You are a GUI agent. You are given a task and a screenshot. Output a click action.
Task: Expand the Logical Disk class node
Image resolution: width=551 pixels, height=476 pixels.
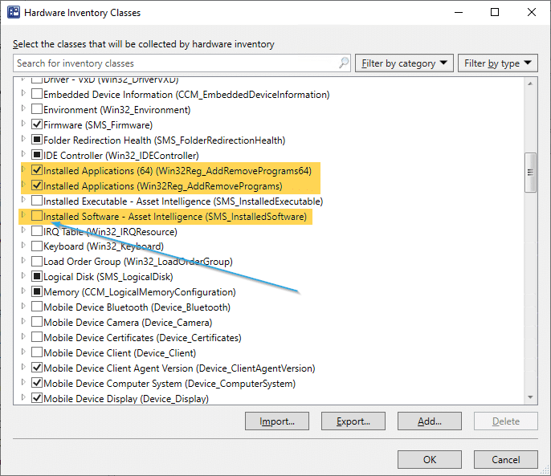(x=23, y=277)
